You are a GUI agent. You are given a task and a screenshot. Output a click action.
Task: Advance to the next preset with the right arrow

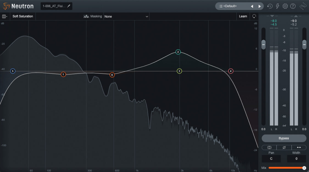click(260, 6)
